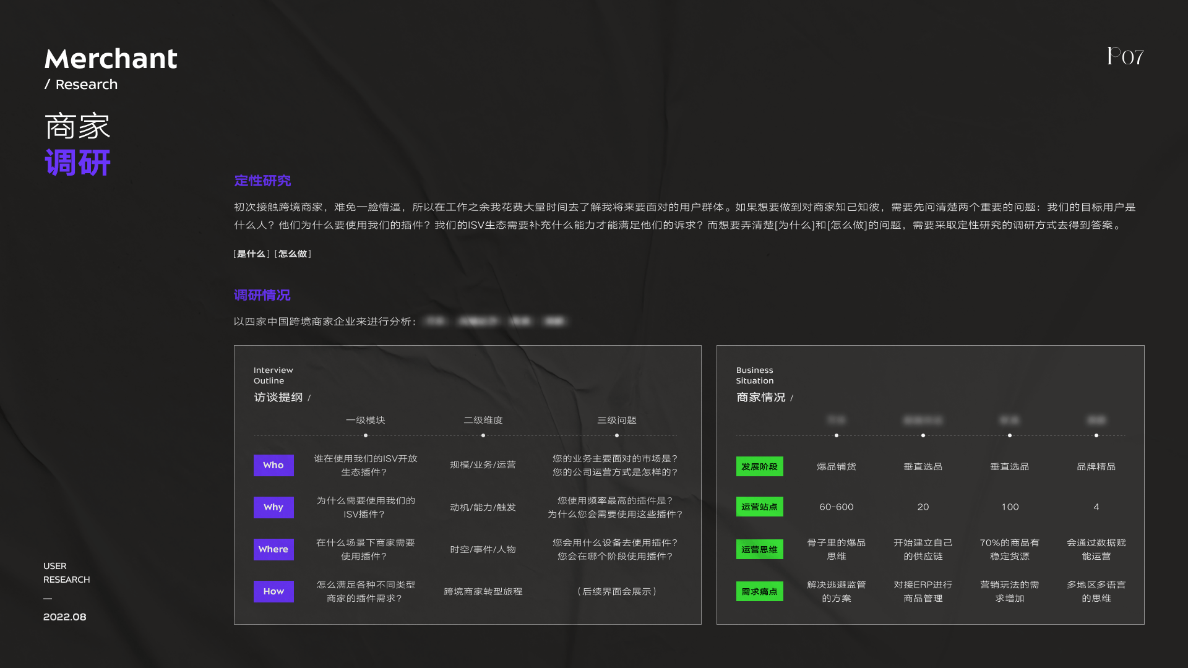Open the 三级问题 column header
This screenshot has height=668, width=1188.
[x=616, y=420]
